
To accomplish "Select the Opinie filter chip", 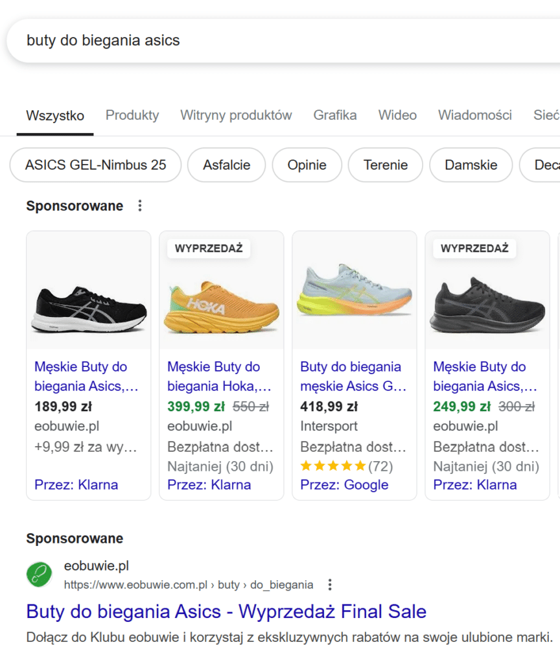I will pos(307,165).
